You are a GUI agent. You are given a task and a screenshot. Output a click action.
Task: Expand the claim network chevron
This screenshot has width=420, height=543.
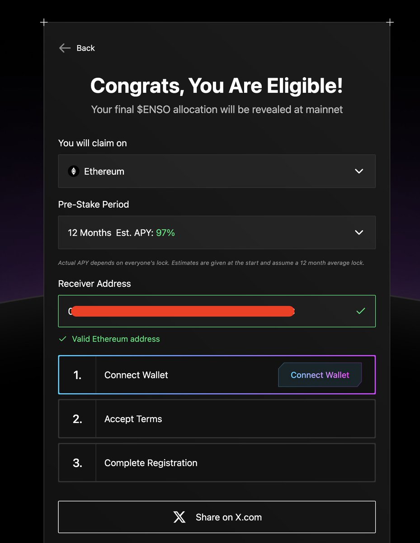(359, 171)
